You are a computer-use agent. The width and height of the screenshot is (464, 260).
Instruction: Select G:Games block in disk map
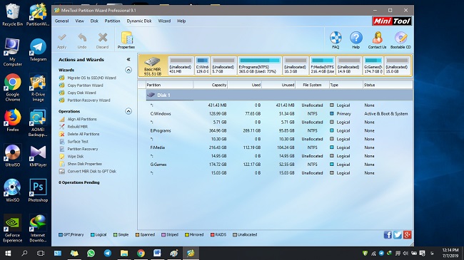373,66
